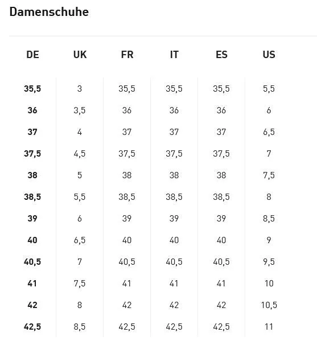Click DE size 38,5 row label
The image size is (317, 361).
(x=32, y=197)
